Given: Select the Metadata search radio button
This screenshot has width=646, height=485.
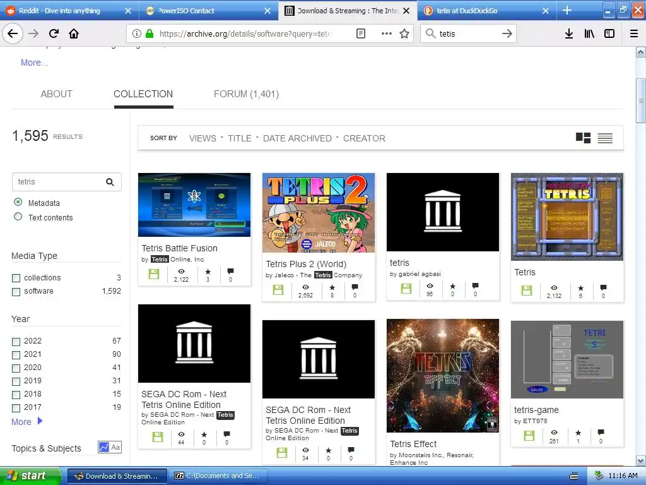Looking at the screenshot, I should pos(18,202).
